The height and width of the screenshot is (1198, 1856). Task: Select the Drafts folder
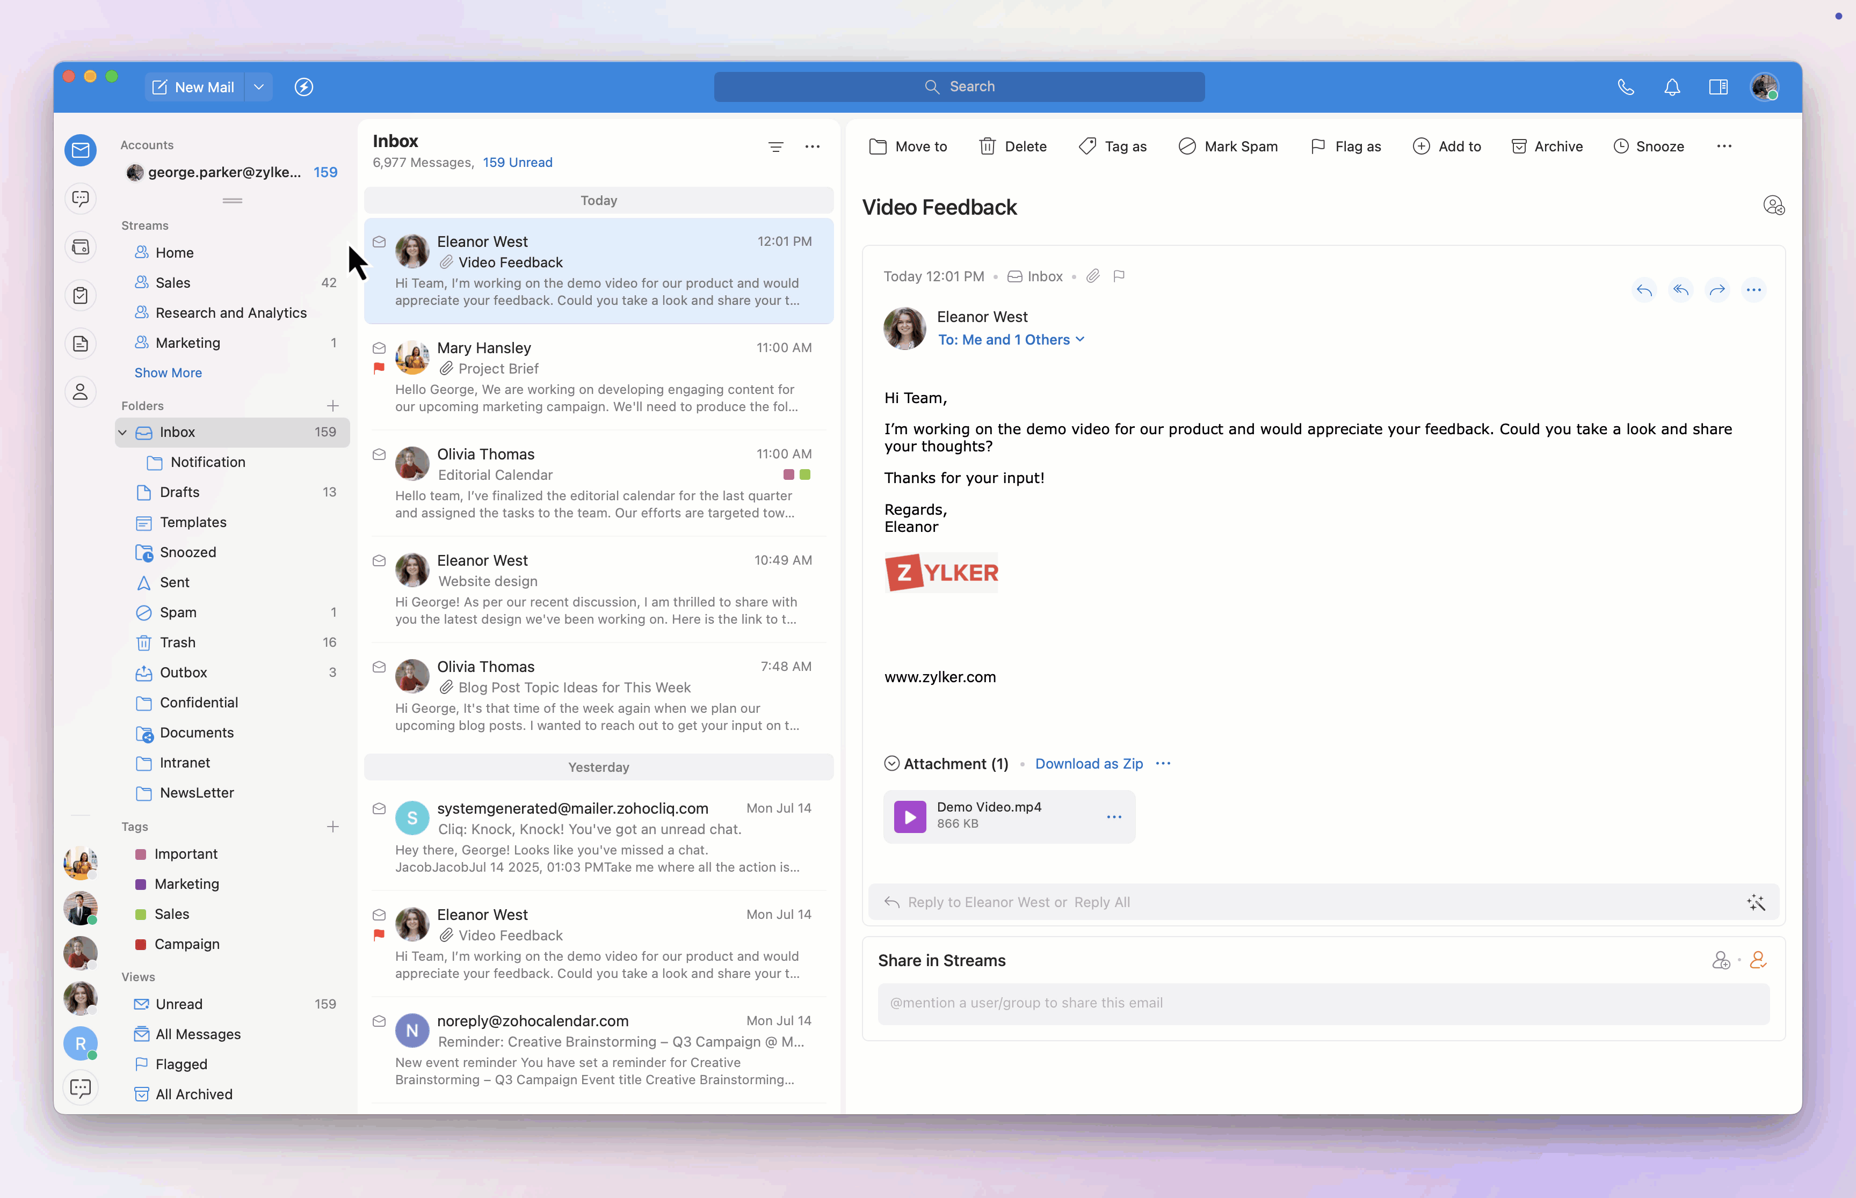click(179, 492)
